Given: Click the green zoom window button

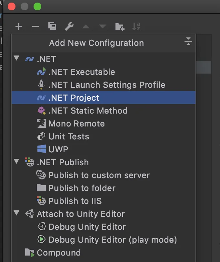Looking at the screenshot, I should click(37, 6).
